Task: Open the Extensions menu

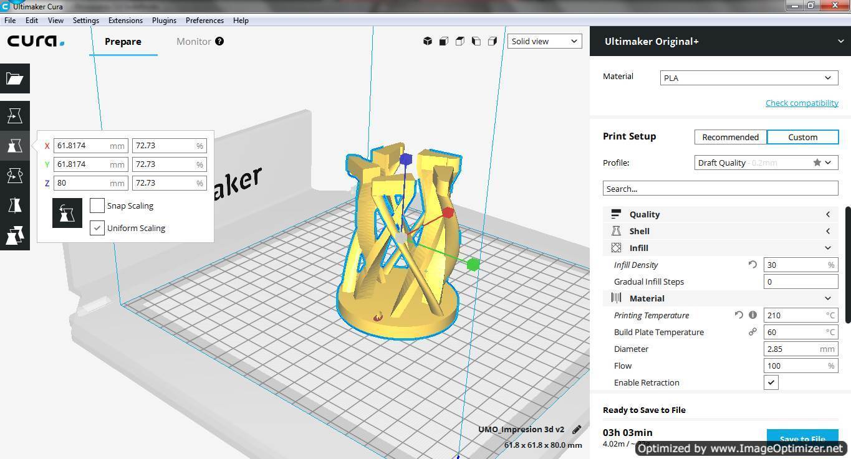Action: [125, 20]
